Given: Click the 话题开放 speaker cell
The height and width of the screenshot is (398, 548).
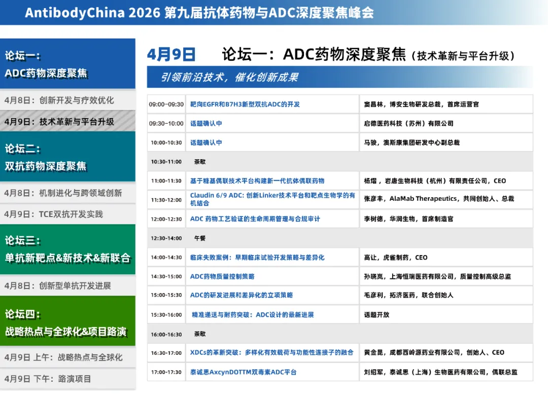Looking at the screenshot, I should pos(446,314).
